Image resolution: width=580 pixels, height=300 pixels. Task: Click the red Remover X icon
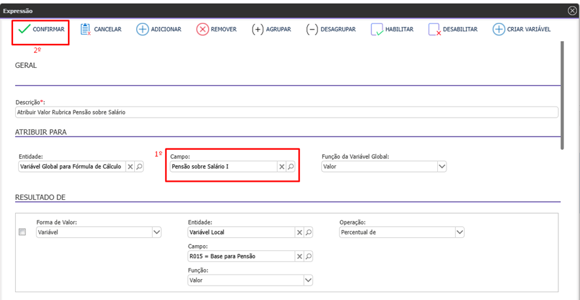click(202, 29)
